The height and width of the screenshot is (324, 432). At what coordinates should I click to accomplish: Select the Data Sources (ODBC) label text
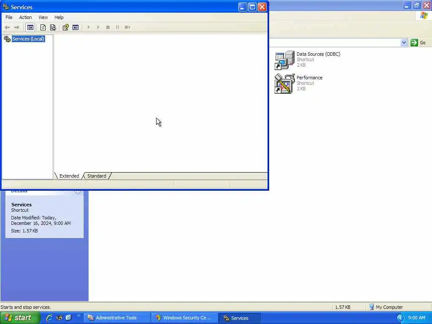318,54
